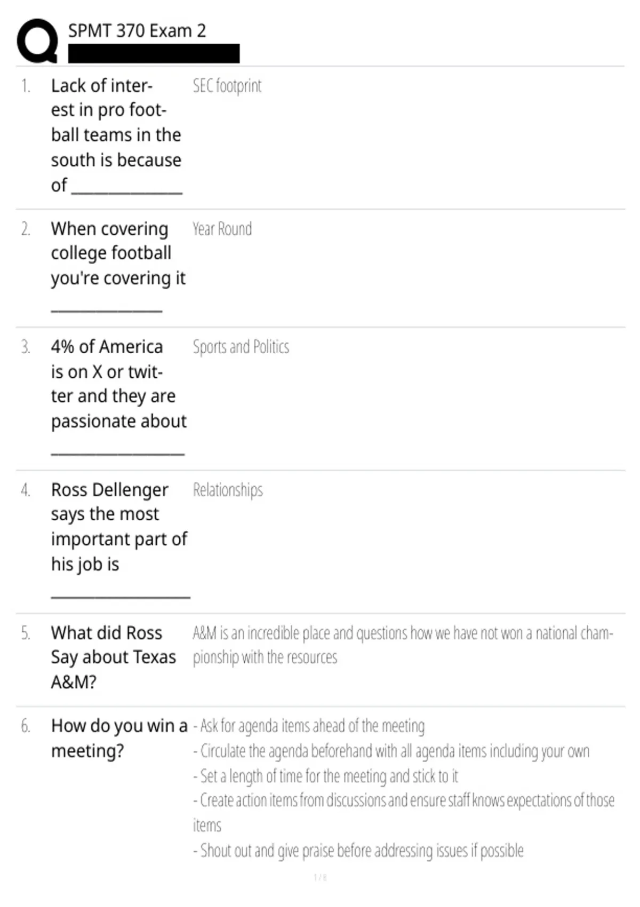The image size is (640, 907).
Task: Click the 'Shout out and give praise' line
Action: coord(358,850)
